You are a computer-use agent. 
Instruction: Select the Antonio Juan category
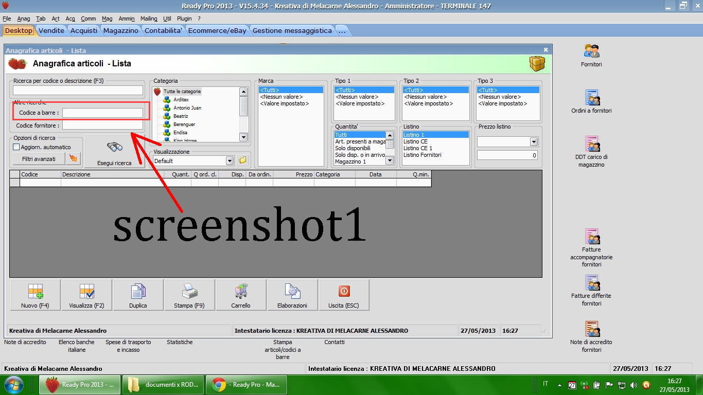tap(187, 108)
